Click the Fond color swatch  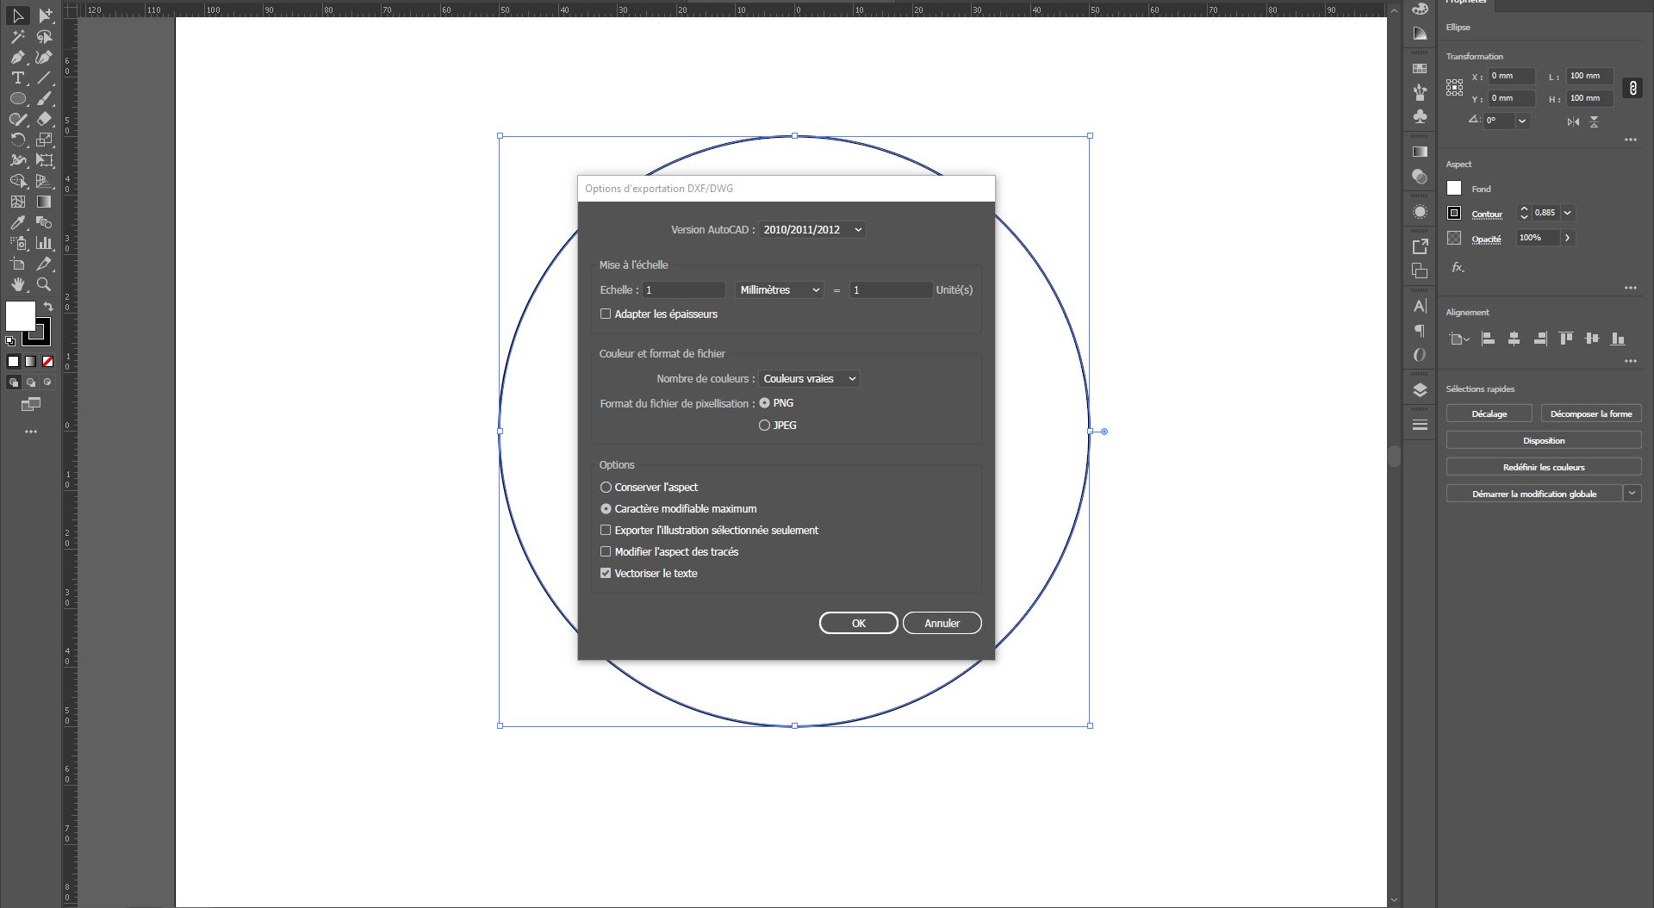(x=1453, y=188)
